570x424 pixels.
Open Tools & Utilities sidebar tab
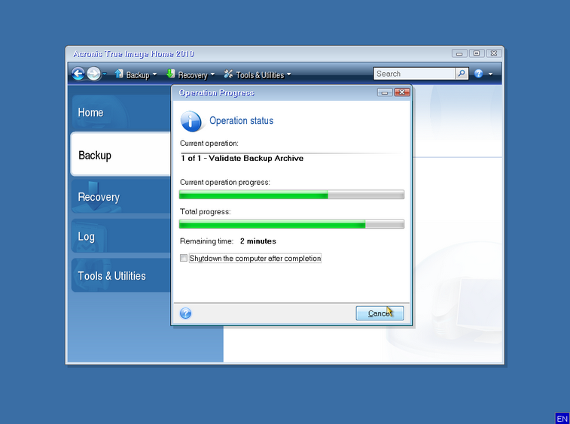click(120, 276)
